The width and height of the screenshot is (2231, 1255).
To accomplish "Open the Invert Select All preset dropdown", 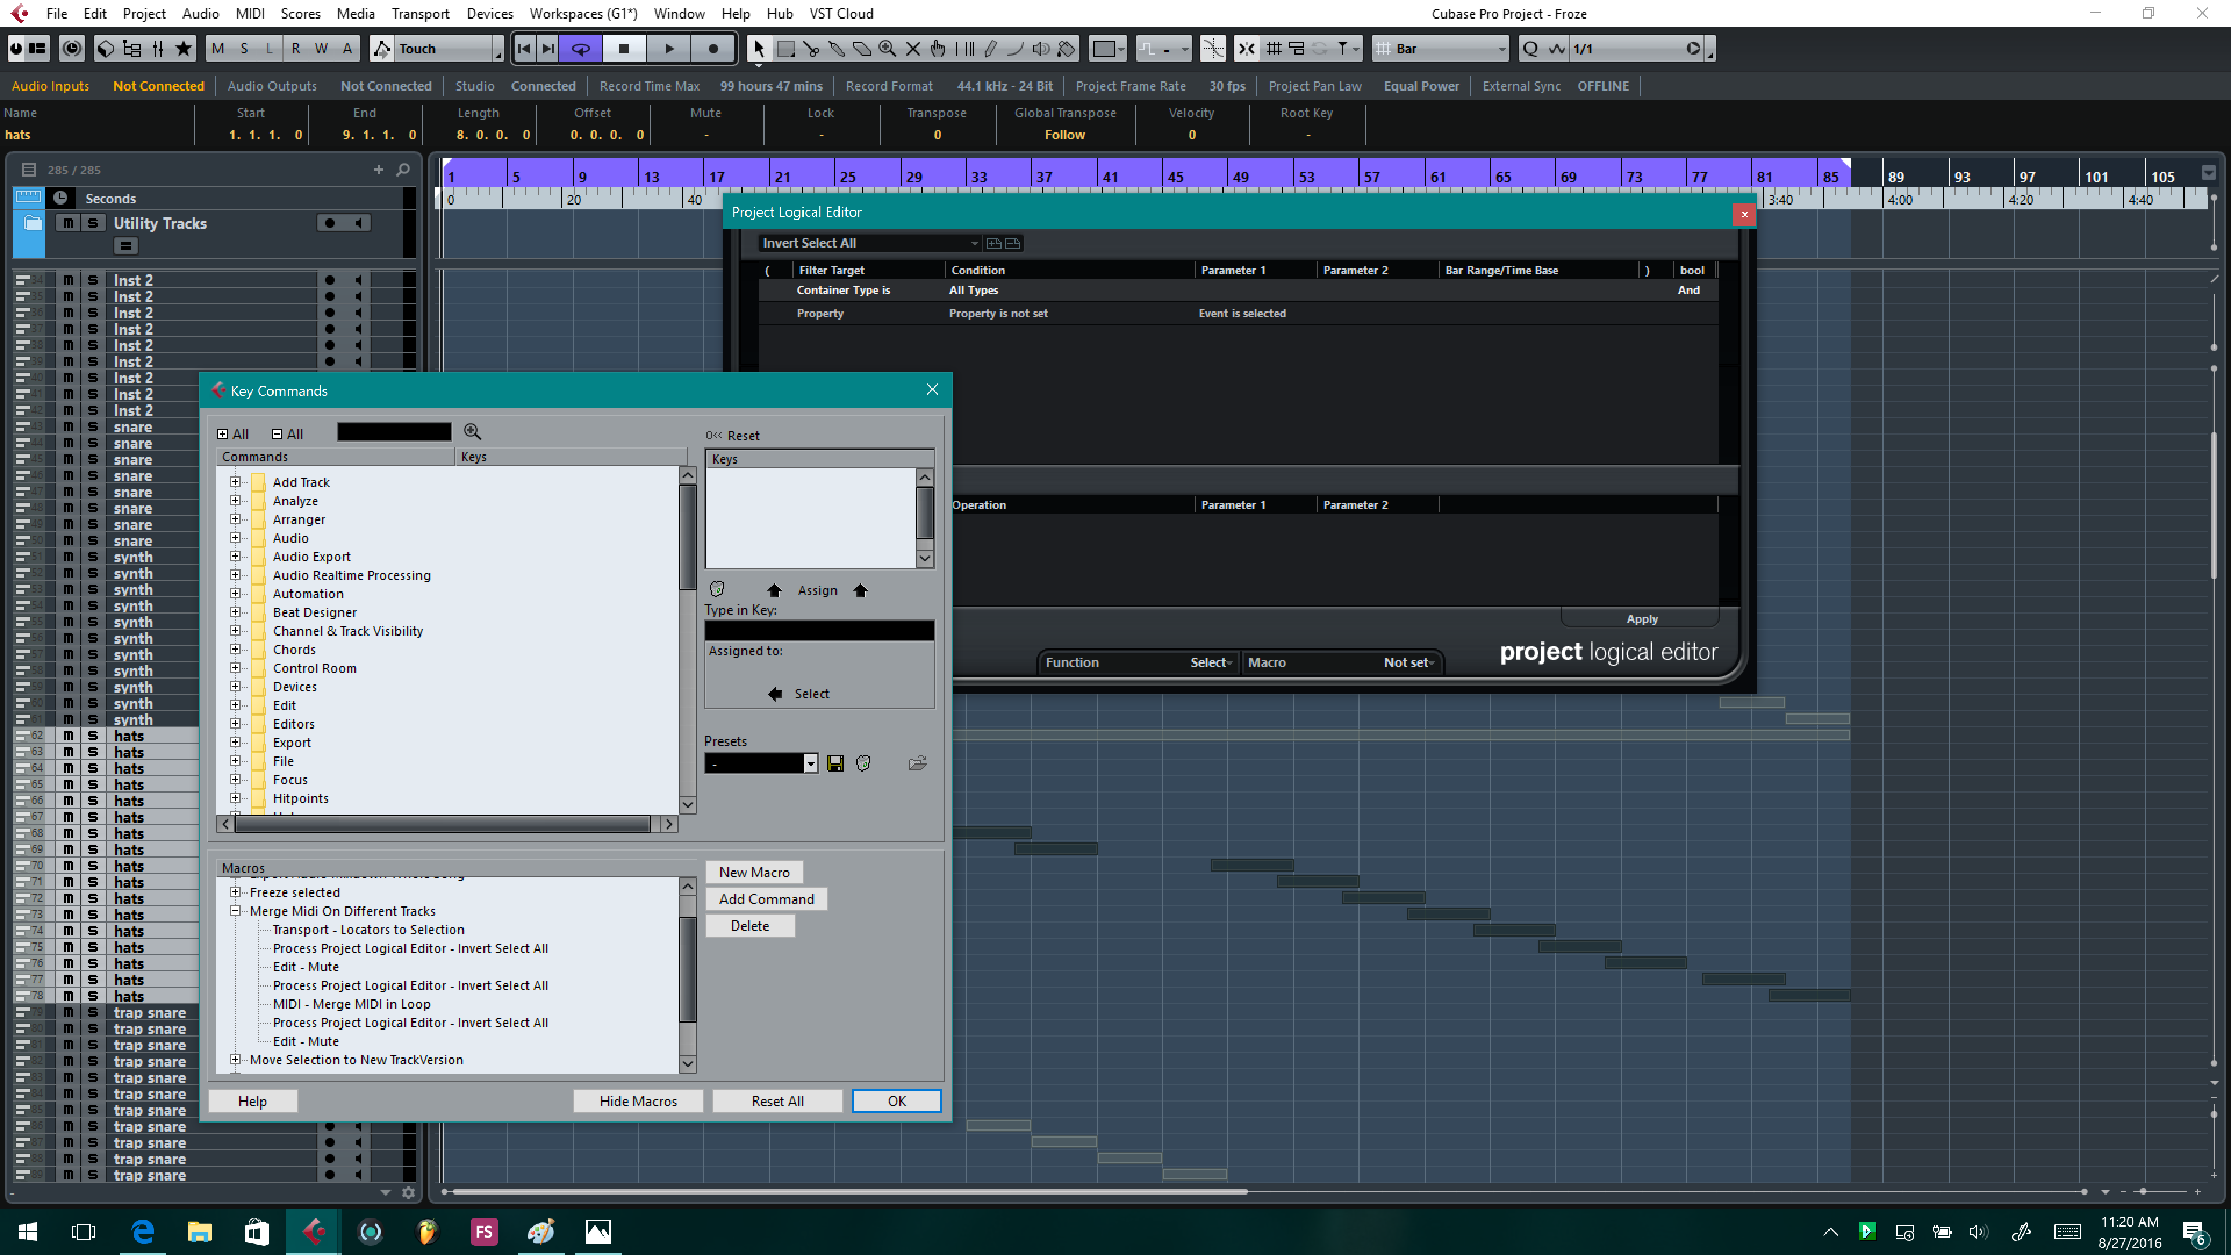I will (x=973, y=243).
